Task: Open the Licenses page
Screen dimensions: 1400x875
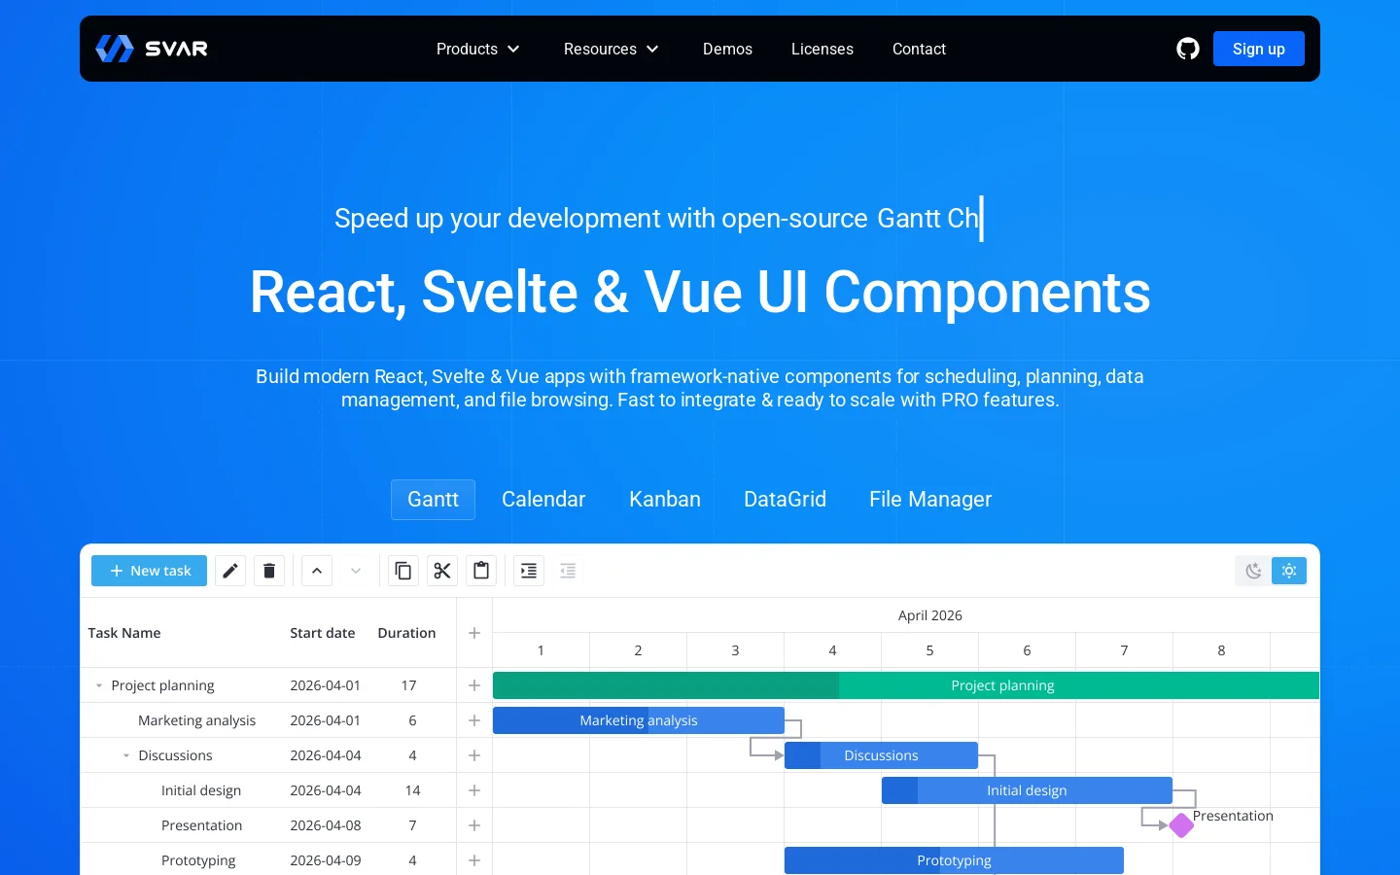Action: (822, 49)
